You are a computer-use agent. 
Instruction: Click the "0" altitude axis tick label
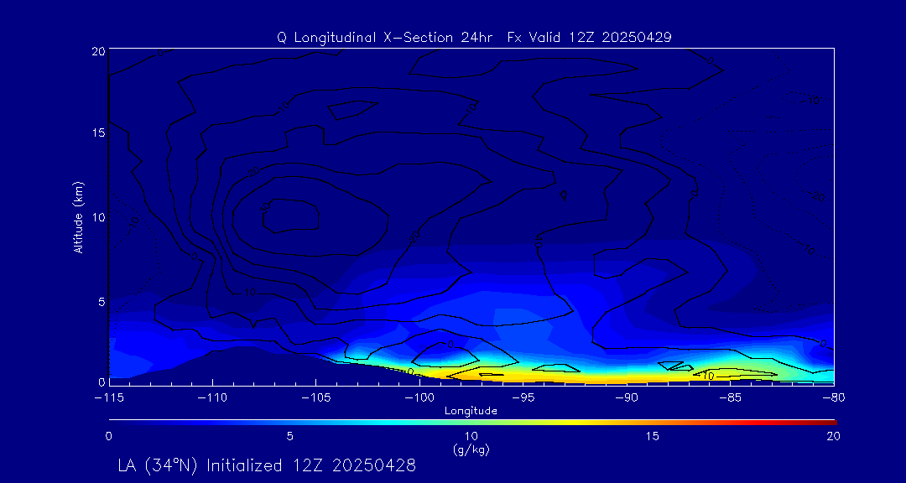pyautogui.click(x=102, y=382)
